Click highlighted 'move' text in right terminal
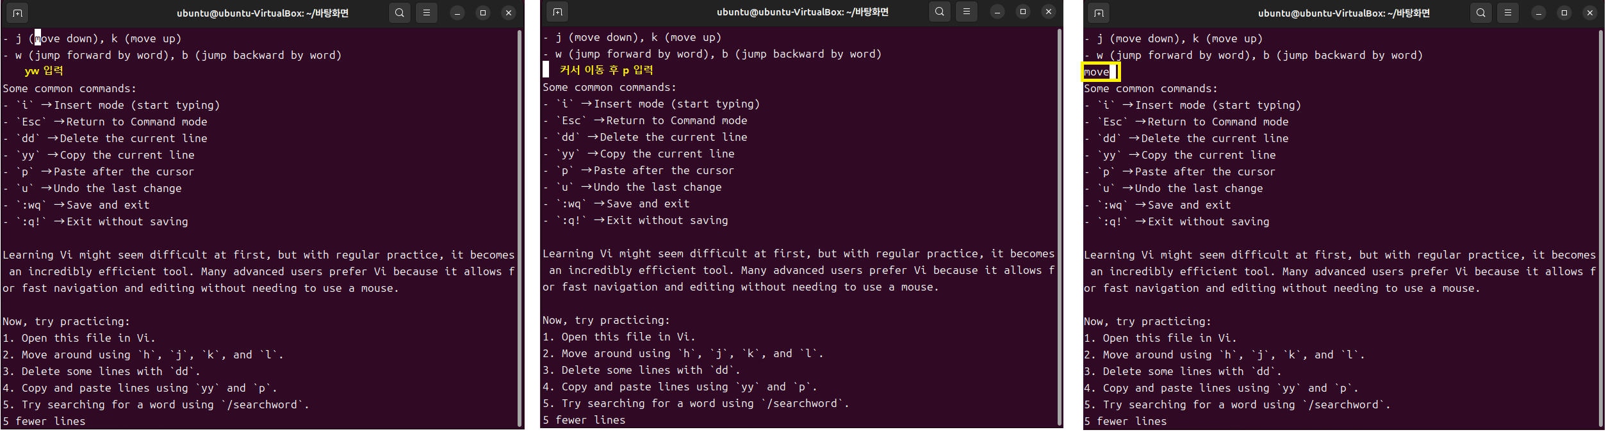Viewport: 1606px width, 432px height. coord(1096,72)
